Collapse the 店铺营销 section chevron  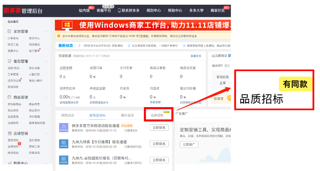coord(46,134)
